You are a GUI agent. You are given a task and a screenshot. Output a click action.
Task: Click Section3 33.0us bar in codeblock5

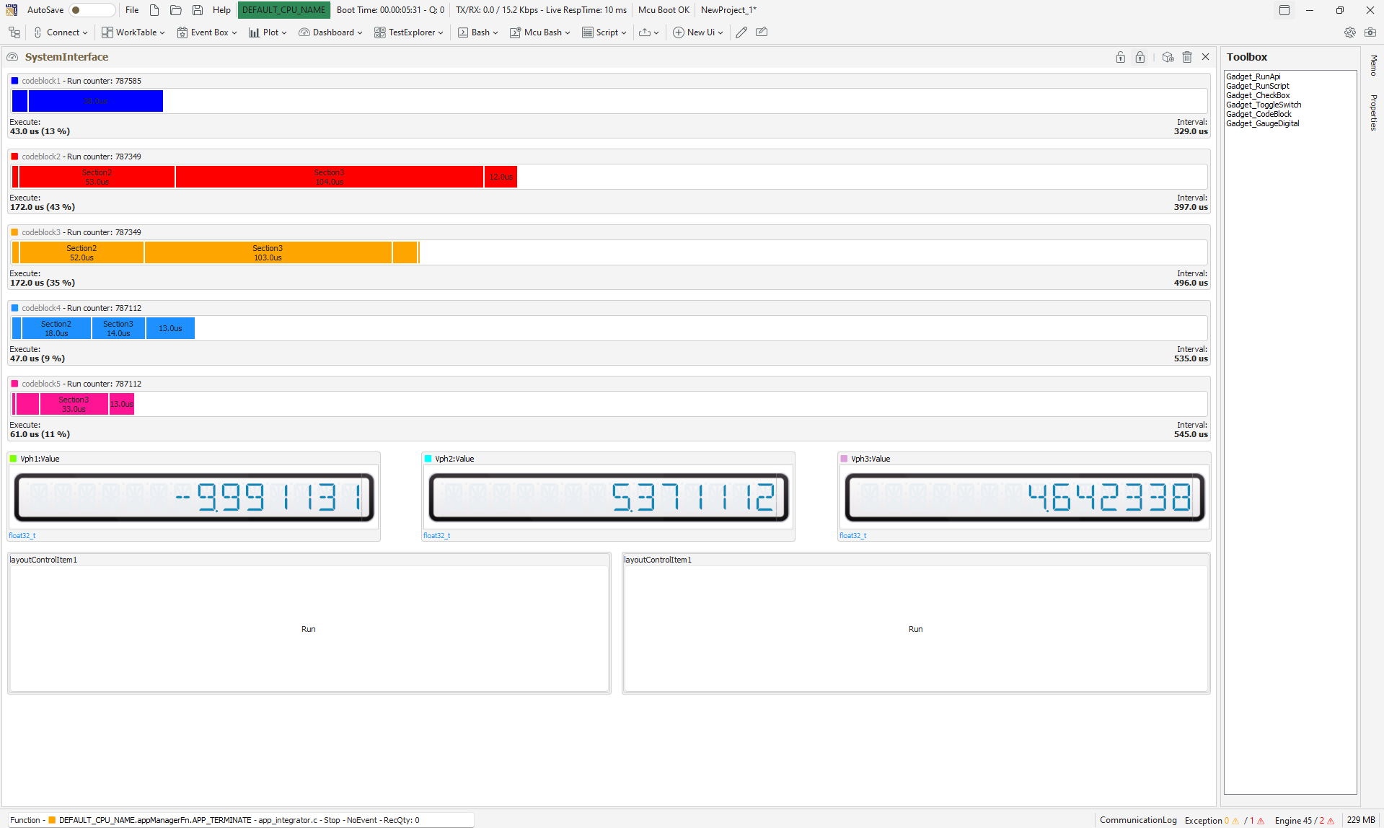(x=74, y=404)
